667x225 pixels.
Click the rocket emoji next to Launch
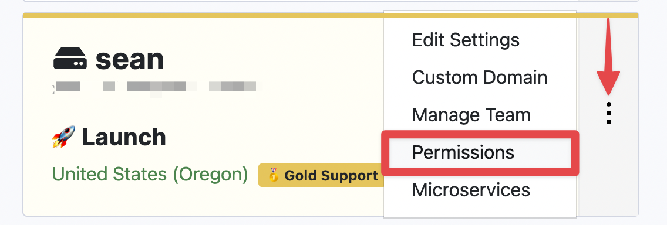coord(63,137)
